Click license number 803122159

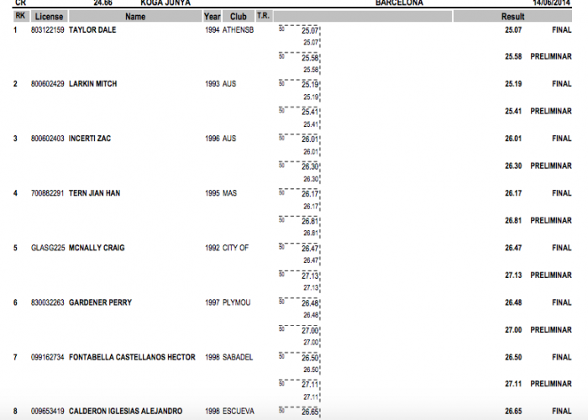[48, 30]
